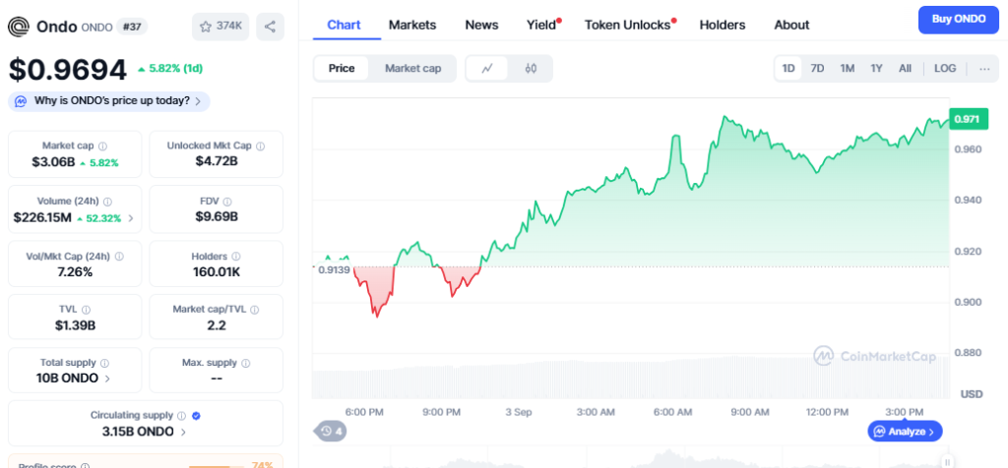Click the 3 Sep date axis label
The width and height of the screenshot is (1008, 468).
(519, 412)
